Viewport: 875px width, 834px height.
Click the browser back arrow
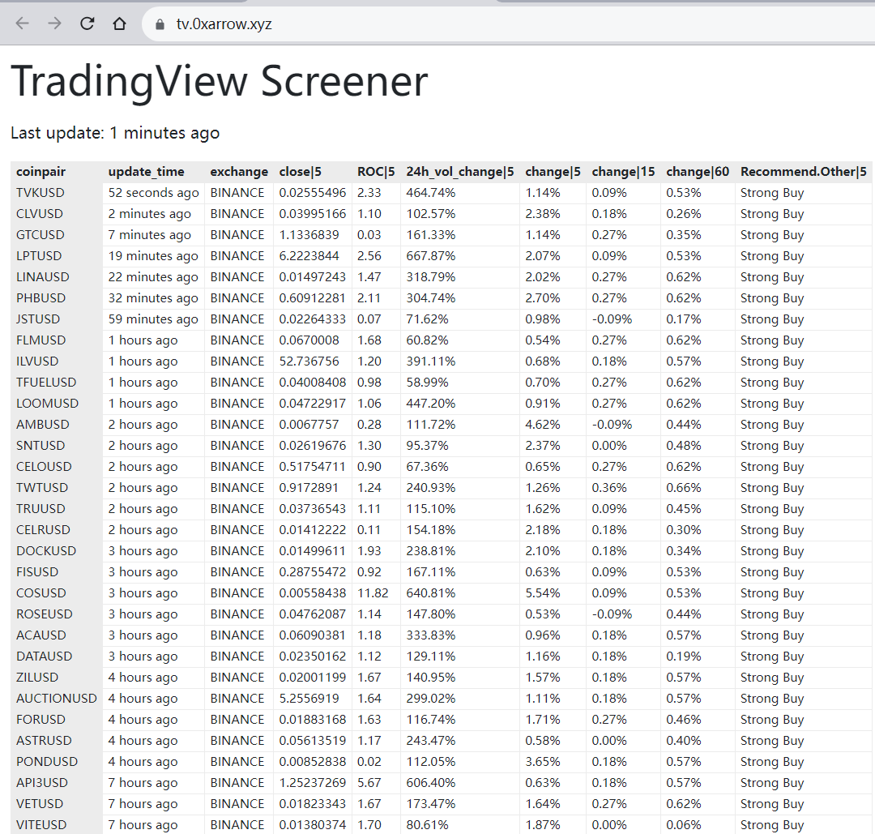tap(23, 24)
